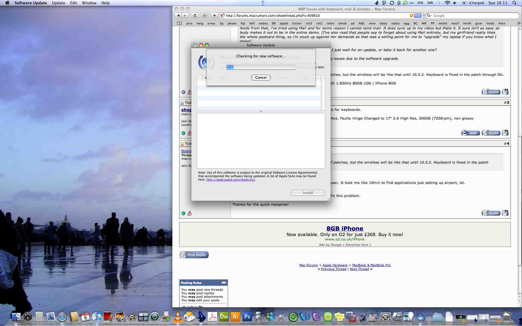The height and width of the screenshot is (326, 522).
Task: Collapse the Posting Rules box
Action: click(223, 283)
